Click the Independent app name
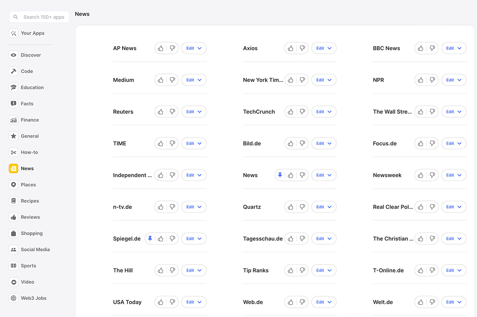The height and width of the screenshot is (317, 477). [x=132, y=175]
